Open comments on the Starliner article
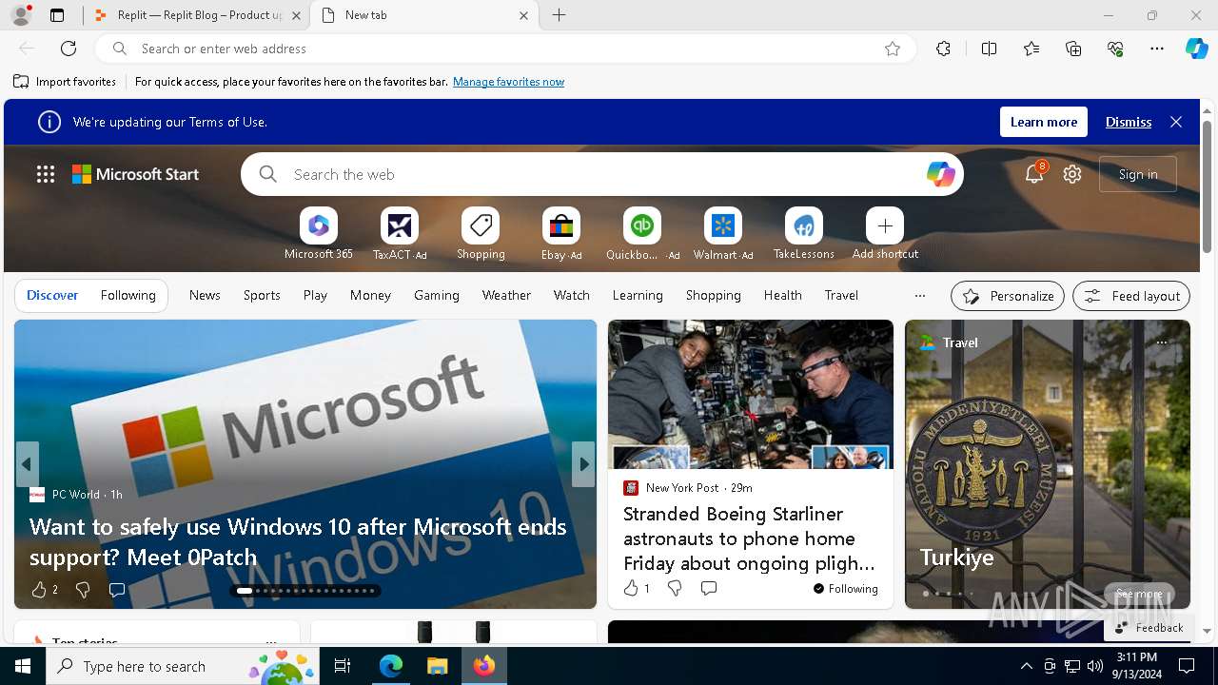Image resolution: width=1218 pixels, height=685 pixels. click(x=709, y=588)
